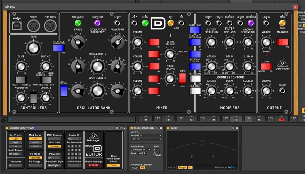Click the FILT CONT jack
This screenshot has width=305, height=174.
click(230, 23)
